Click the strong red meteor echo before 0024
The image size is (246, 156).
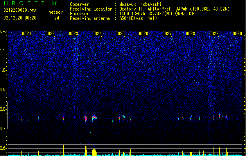point(86,118)
